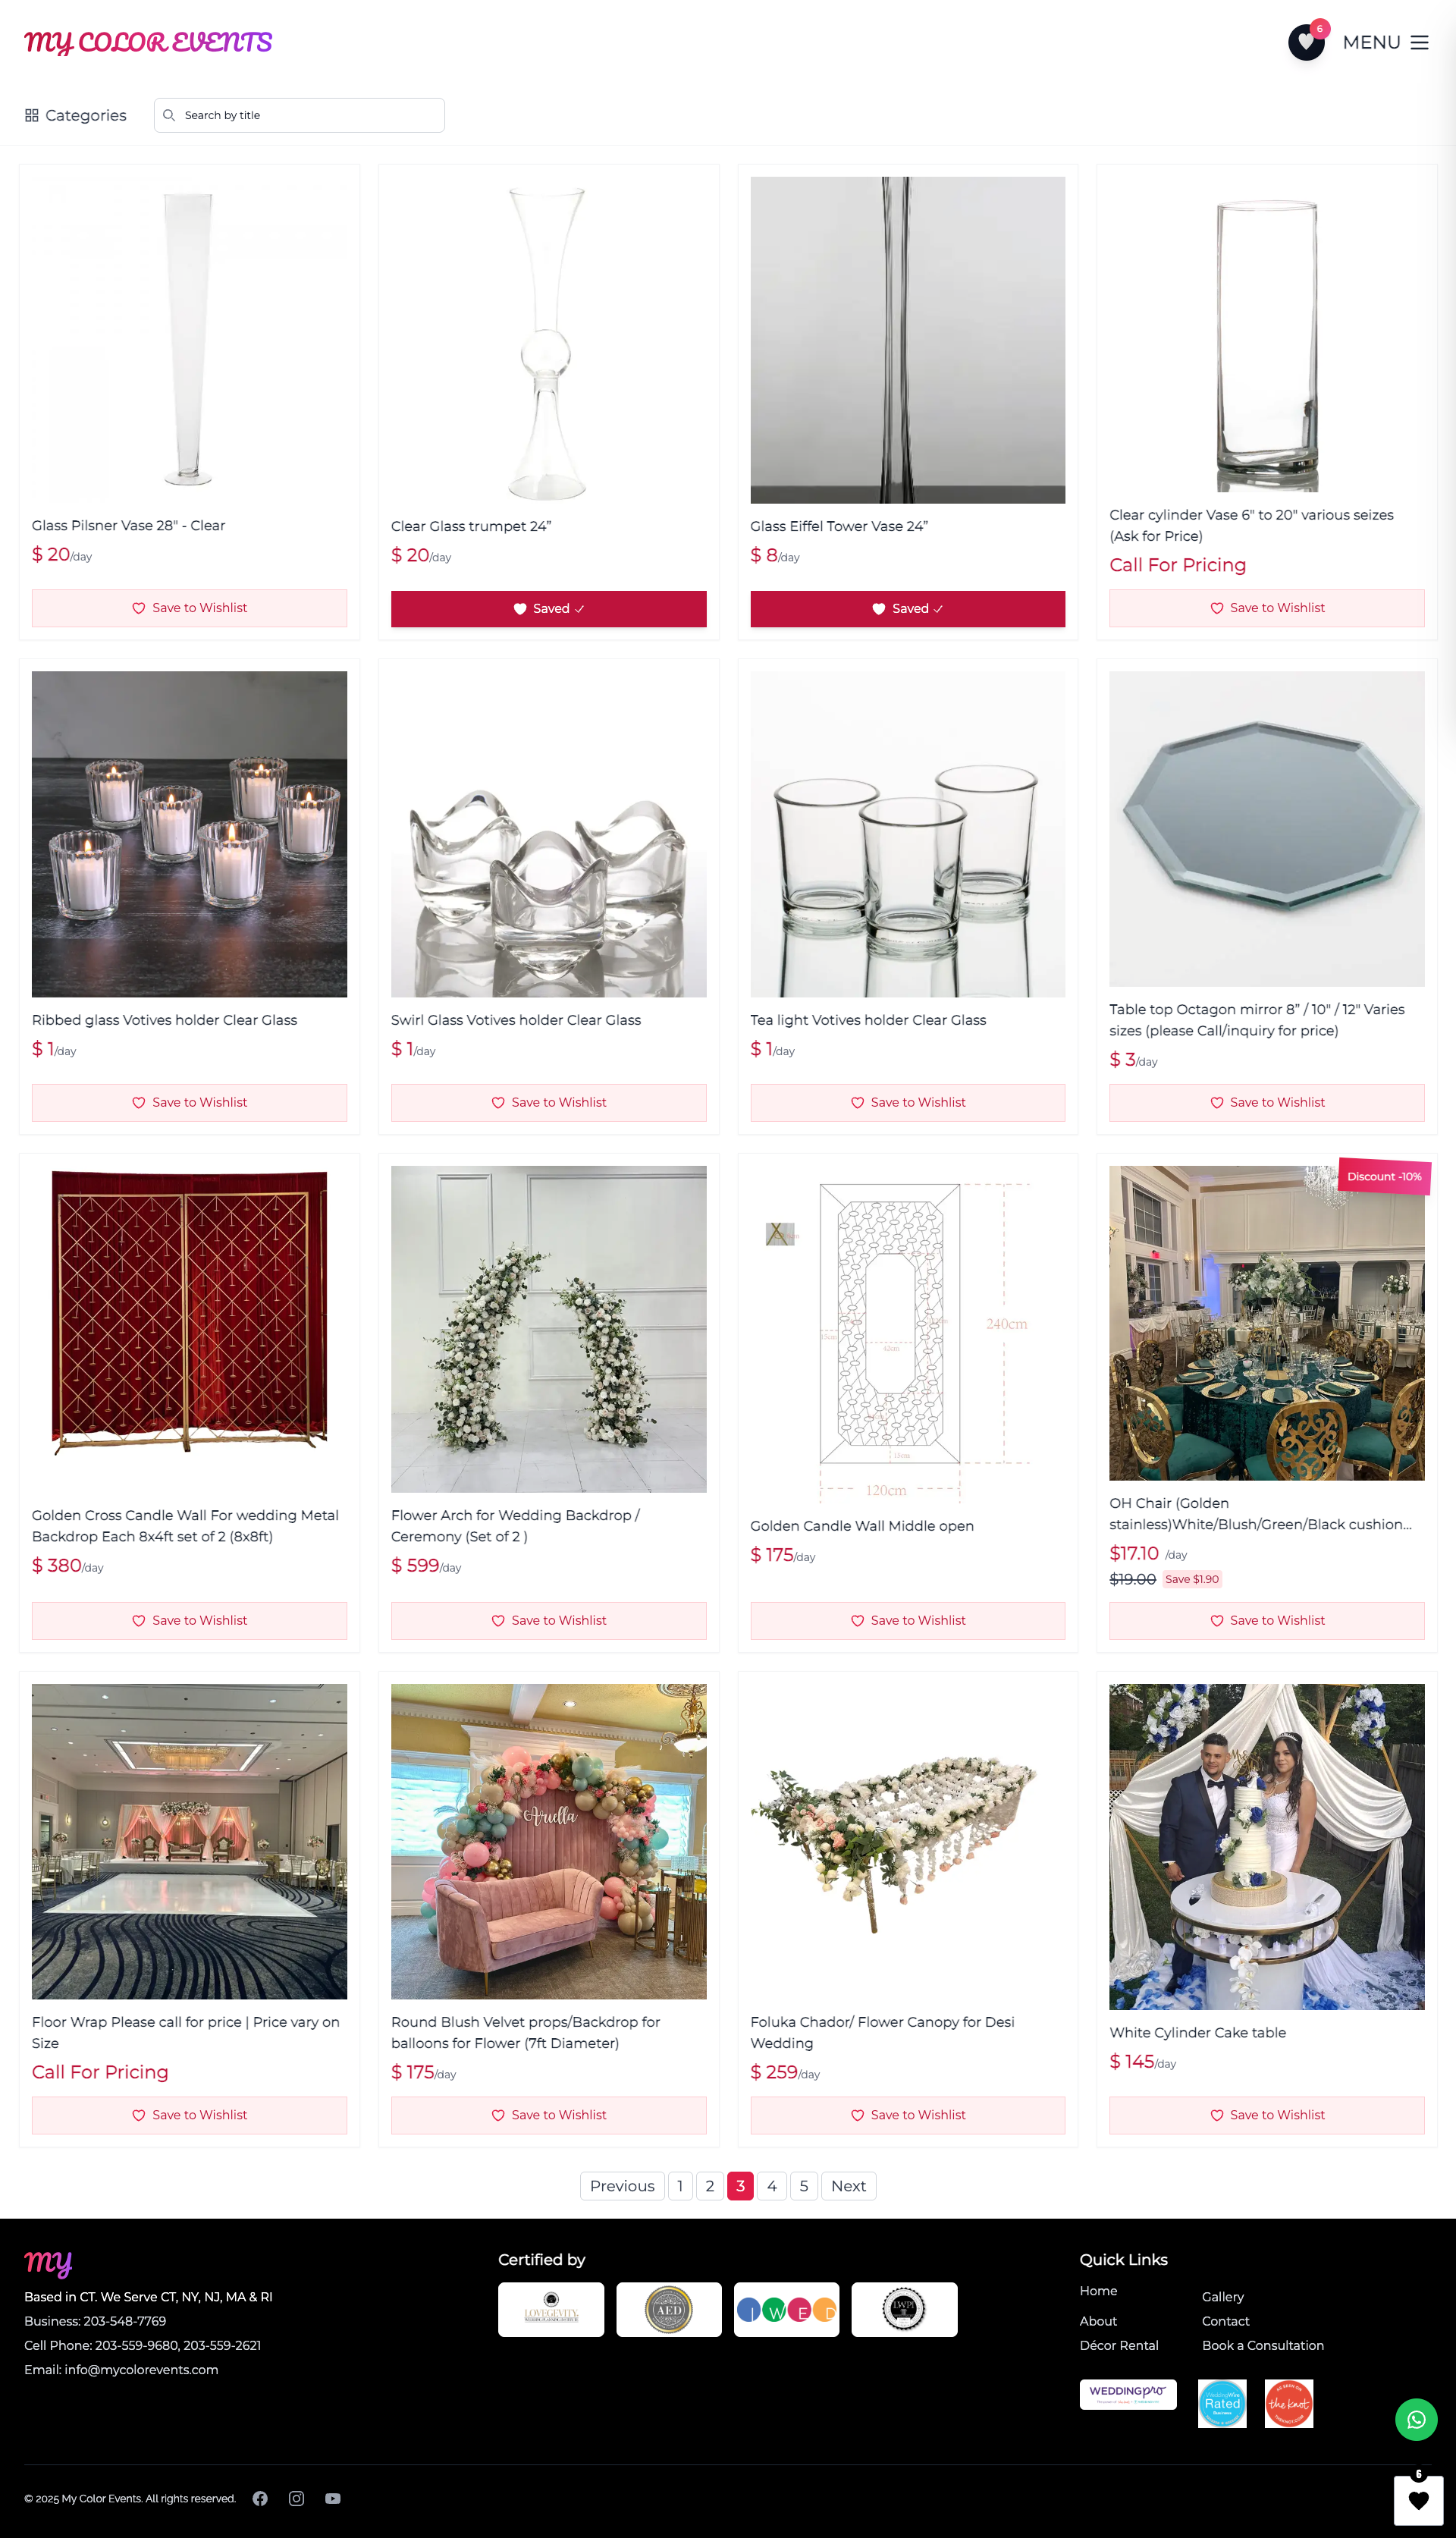Click the Search by title field
The image size is (1456, 2538).
coord(299,115)
